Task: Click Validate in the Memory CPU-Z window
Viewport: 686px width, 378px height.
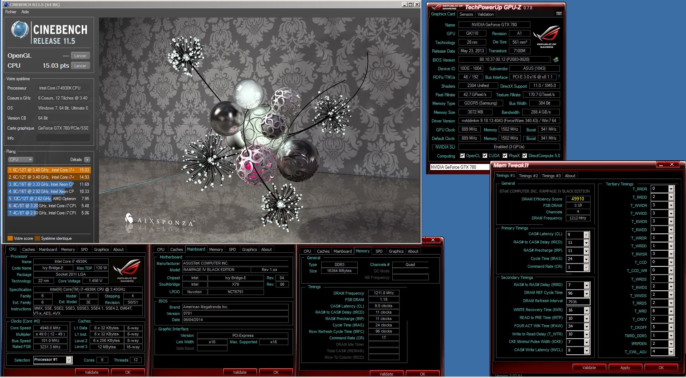Action: [x=386, y=374]
